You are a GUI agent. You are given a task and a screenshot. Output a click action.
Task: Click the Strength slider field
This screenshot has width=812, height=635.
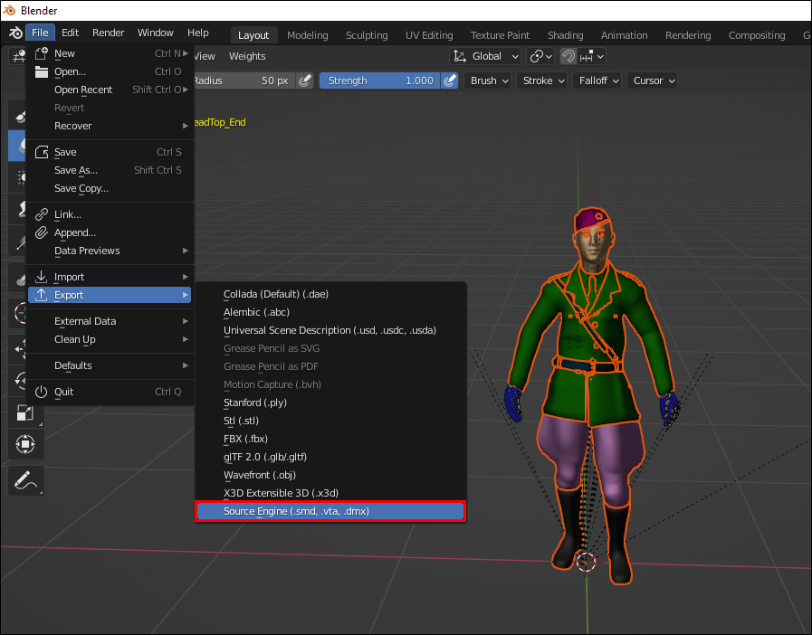[380, 81]
